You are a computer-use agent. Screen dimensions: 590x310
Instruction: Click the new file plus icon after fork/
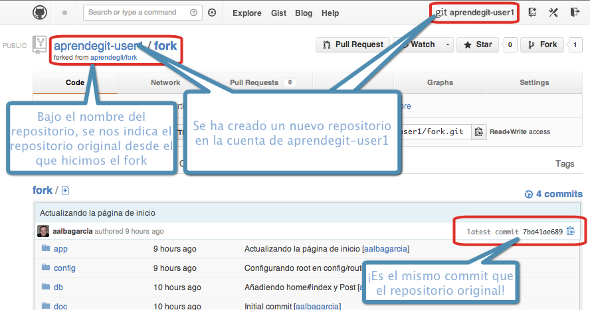point(65,191)
